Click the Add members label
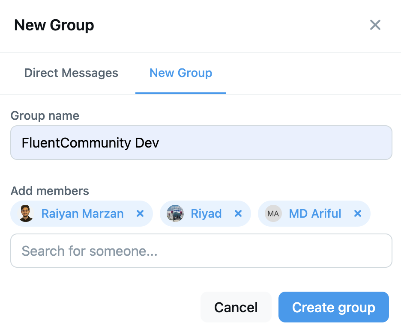 (x=50, y=191)
